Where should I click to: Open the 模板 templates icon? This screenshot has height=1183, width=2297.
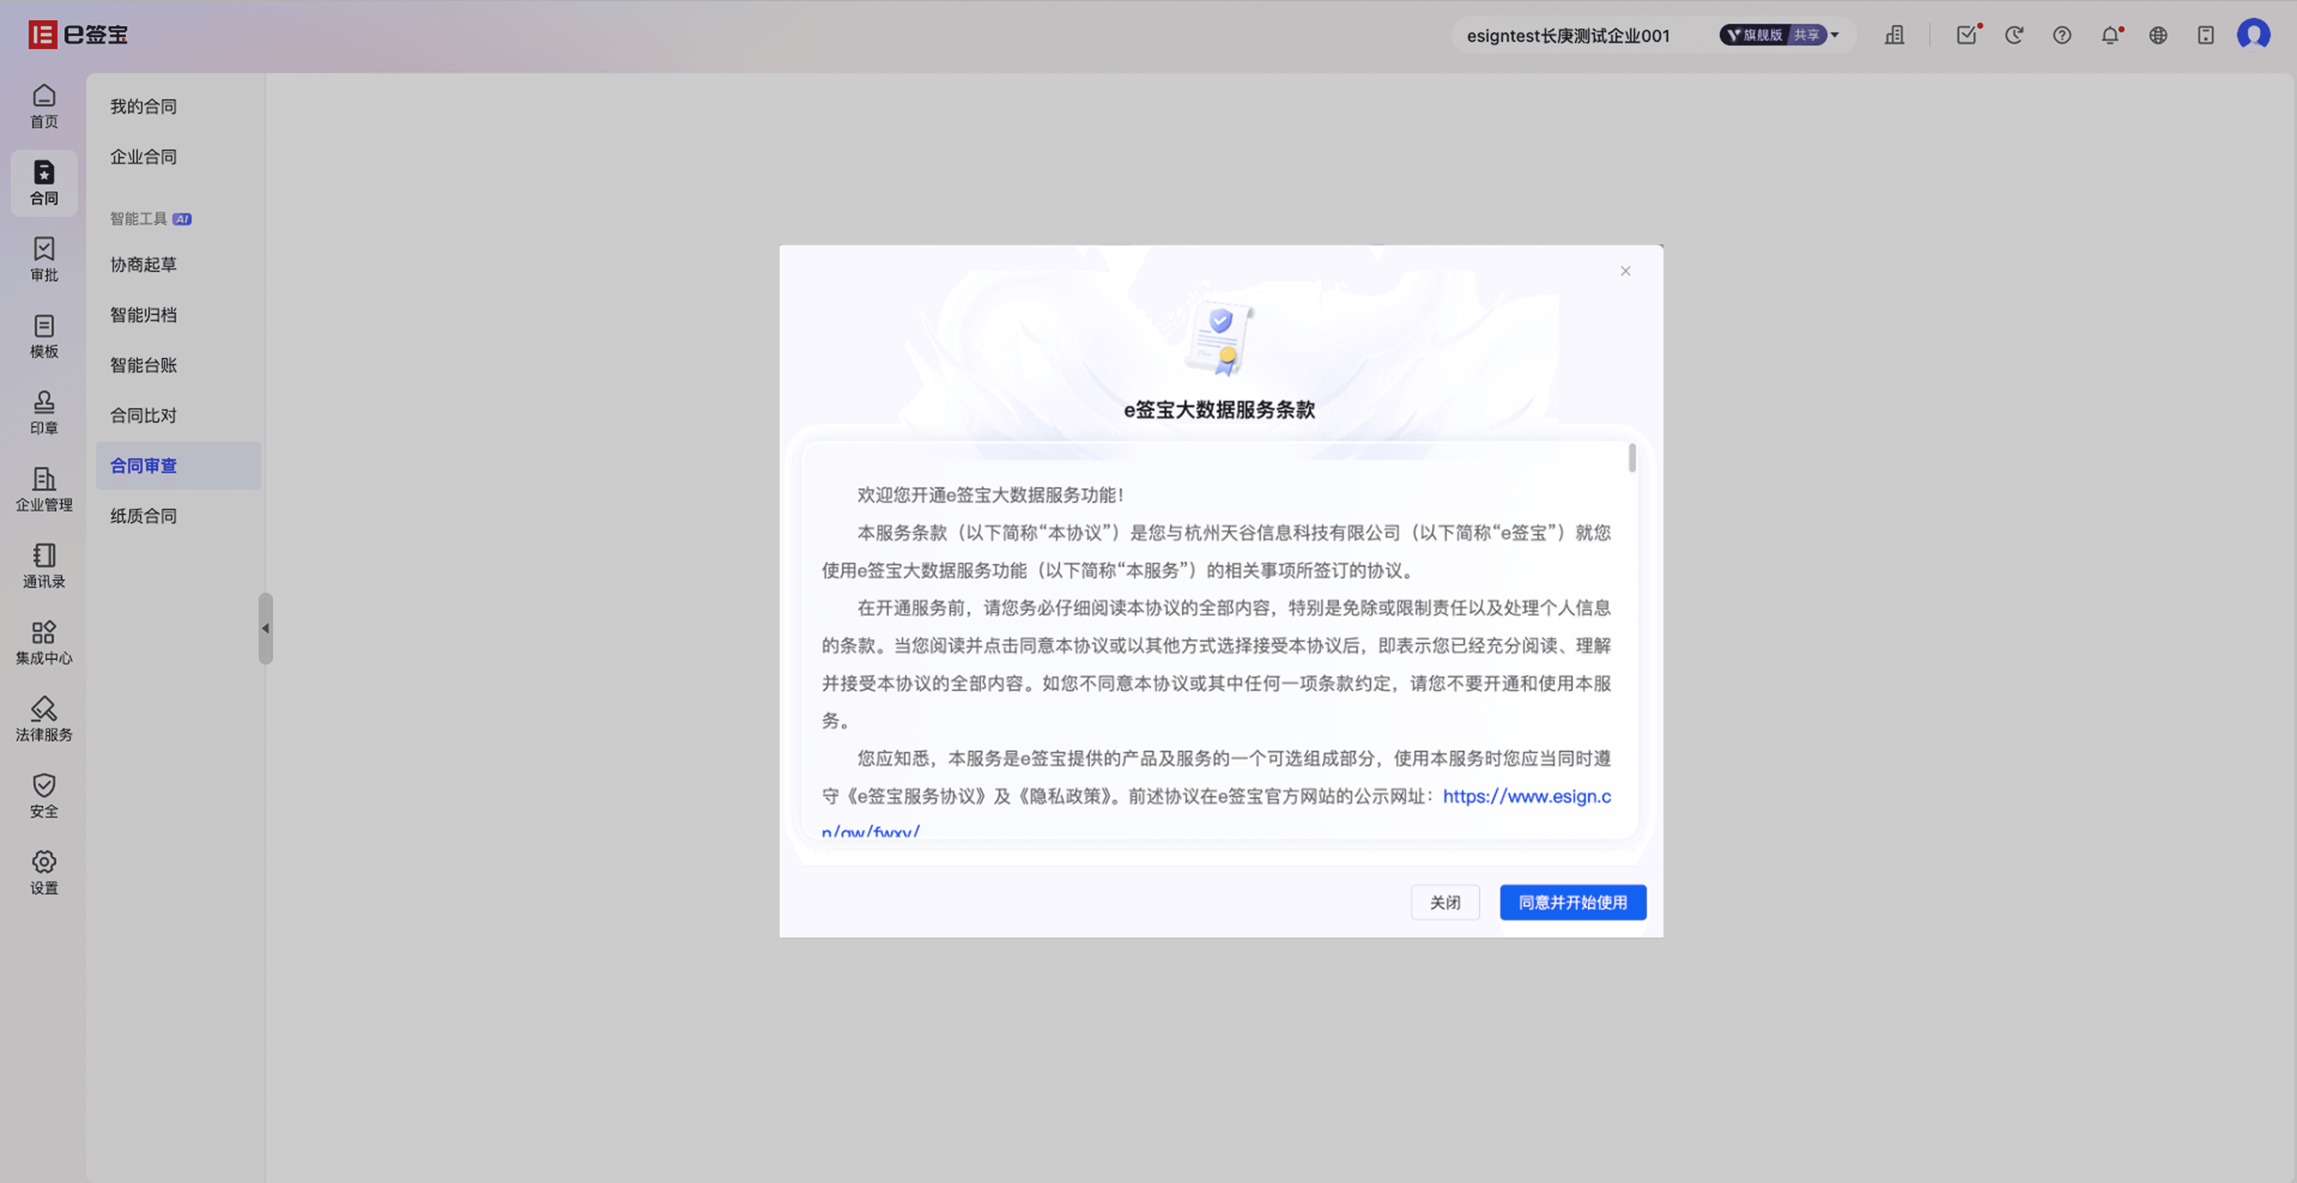coord(44,336)
